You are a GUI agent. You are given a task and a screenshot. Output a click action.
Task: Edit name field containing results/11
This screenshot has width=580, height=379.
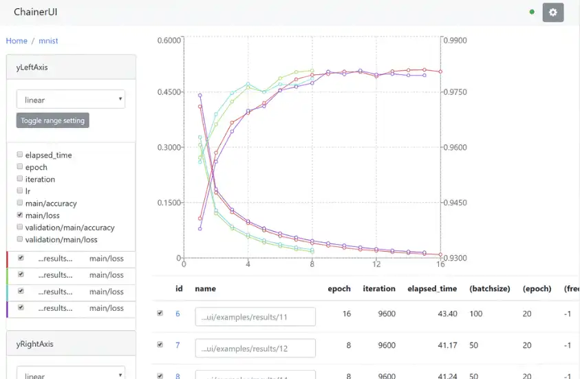[255, 317]
